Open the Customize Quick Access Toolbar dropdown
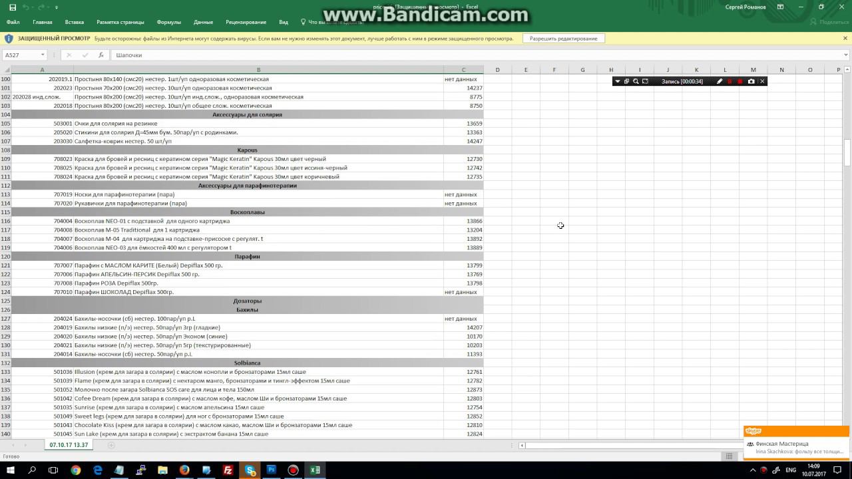Image resolution: width=852 pixels, height=479 pixels. 57,7
